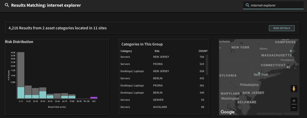Select the gray 0-10 breach risk bar

click(x=21, y=69)
